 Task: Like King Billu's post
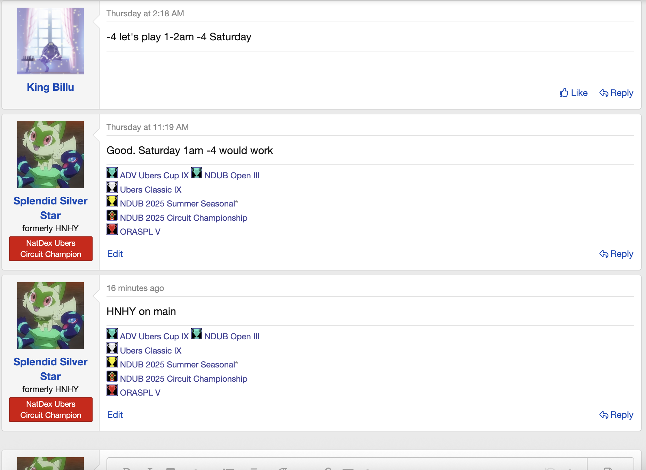click(573, 93)
